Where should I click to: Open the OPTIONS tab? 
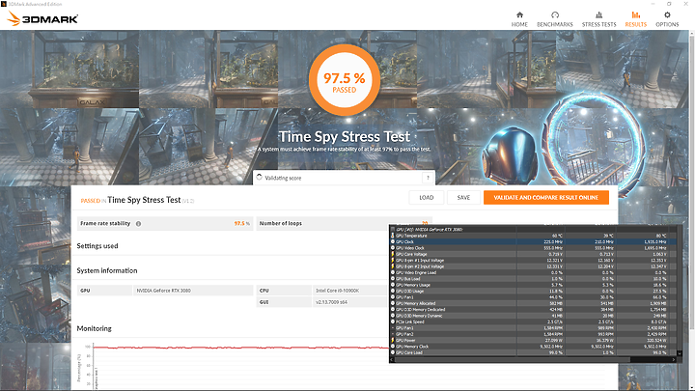point(667,19)
